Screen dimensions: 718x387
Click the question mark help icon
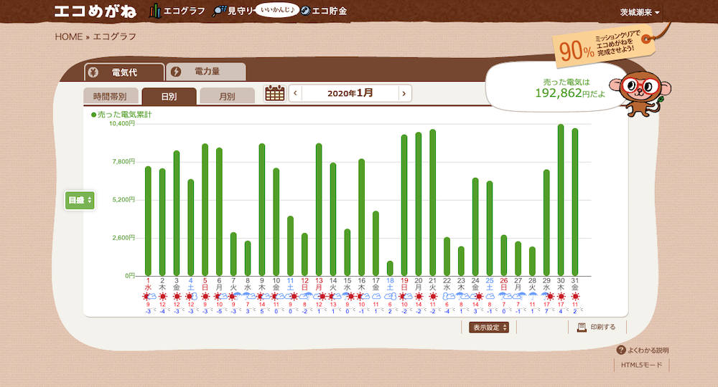tap(621, 350)
